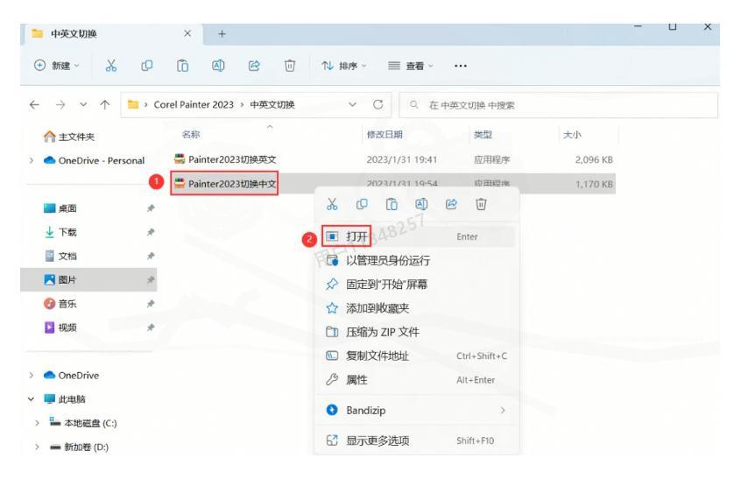Choose 属性 in the context menu
The height and width of the screenshot is (479, 741).
[x=417, y=380]
